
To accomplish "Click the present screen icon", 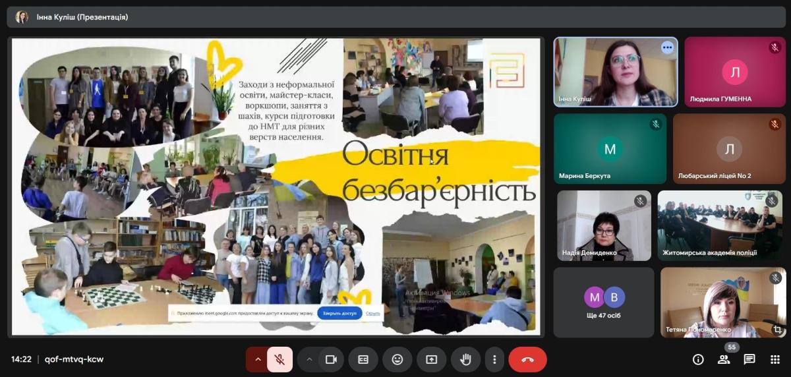I will coord(431,359).
